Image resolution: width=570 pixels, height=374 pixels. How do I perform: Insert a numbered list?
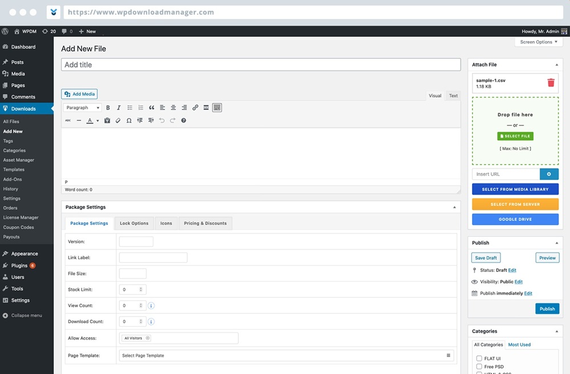click(141, 108)
